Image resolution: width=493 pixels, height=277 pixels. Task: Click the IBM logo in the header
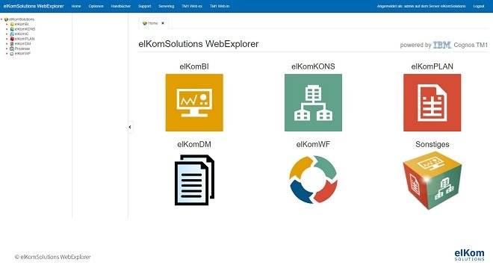442,45
